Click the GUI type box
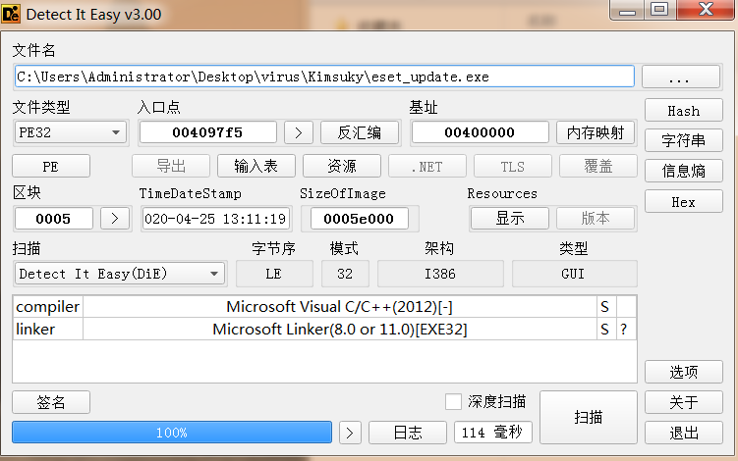This screenshot has width=738, height=461. pos(574,274)
